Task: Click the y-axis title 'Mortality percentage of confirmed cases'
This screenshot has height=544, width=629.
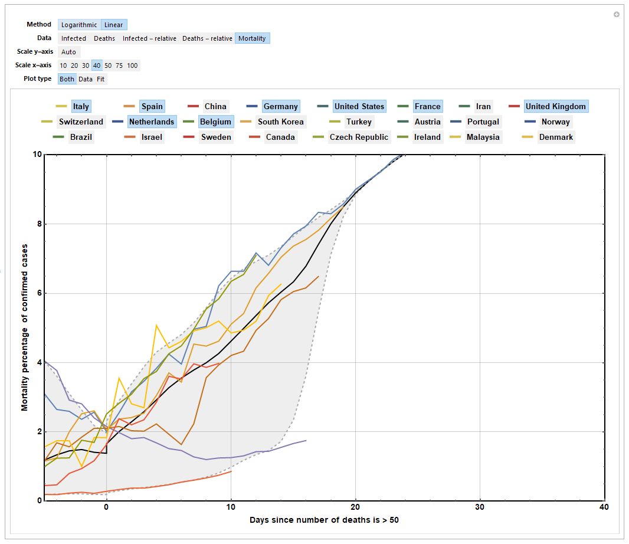Action: (x=25, y=327)
